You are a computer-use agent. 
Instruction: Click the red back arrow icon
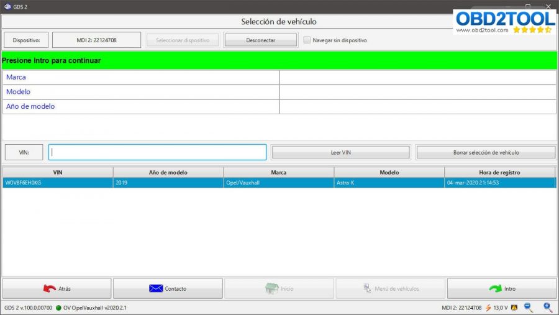coord(49,288)
